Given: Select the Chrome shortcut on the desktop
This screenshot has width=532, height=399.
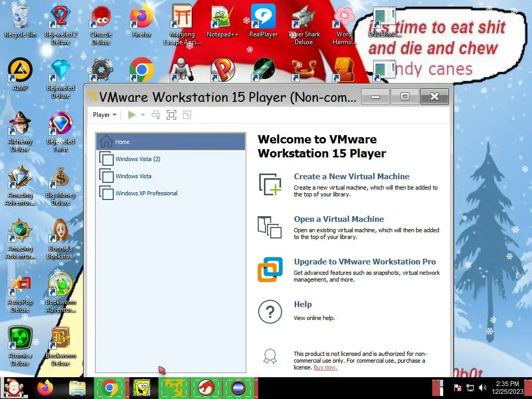Looking at the screenshot, I should click(x=141, y=70).
